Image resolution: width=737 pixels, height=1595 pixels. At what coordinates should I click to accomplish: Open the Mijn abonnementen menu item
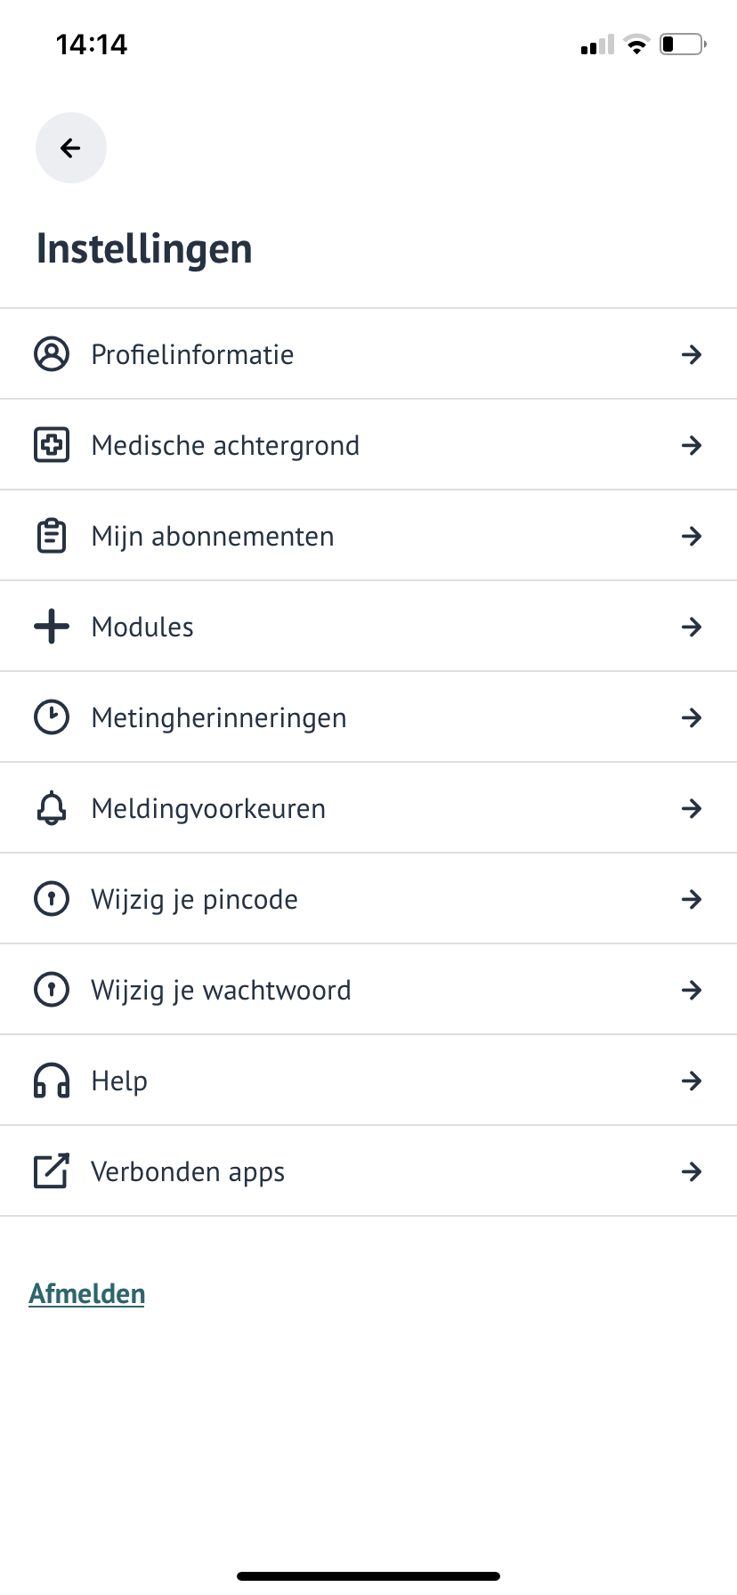tap(213, 536)
